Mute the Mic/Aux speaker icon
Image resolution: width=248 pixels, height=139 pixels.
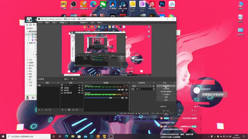(x=122, y=90)
